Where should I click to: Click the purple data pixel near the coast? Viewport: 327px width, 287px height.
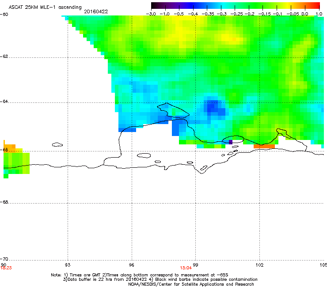231,142
